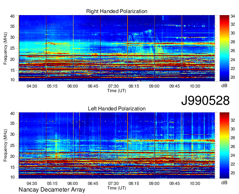Click 09:00 time tick under Left Handed plot

click(x=154, y=183)
